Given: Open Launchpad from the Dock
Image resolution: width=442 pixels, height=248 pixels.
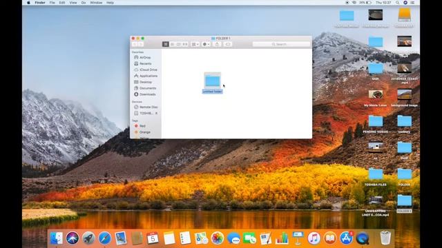Looking at the screenshot, I should [88, 238].
